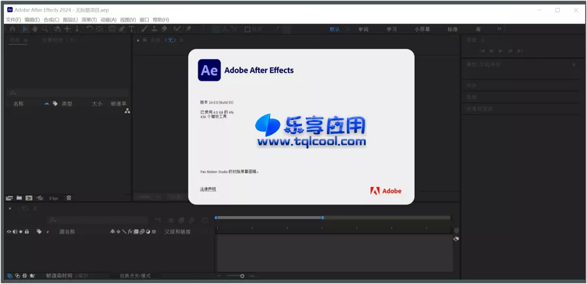Toggle the lock column in timeline

coord(27,232)
